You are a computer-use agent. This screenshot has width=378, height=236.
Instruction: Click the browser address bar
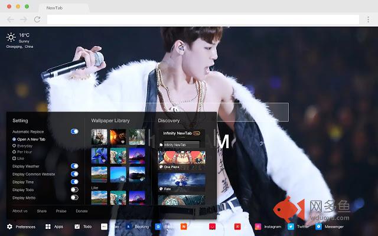pyautogui.click(x=207, y=19)
